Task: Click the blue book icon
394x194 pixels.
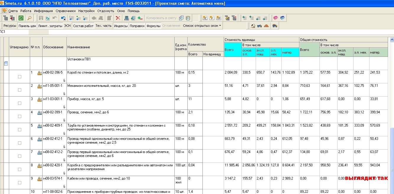Action: 283,18
